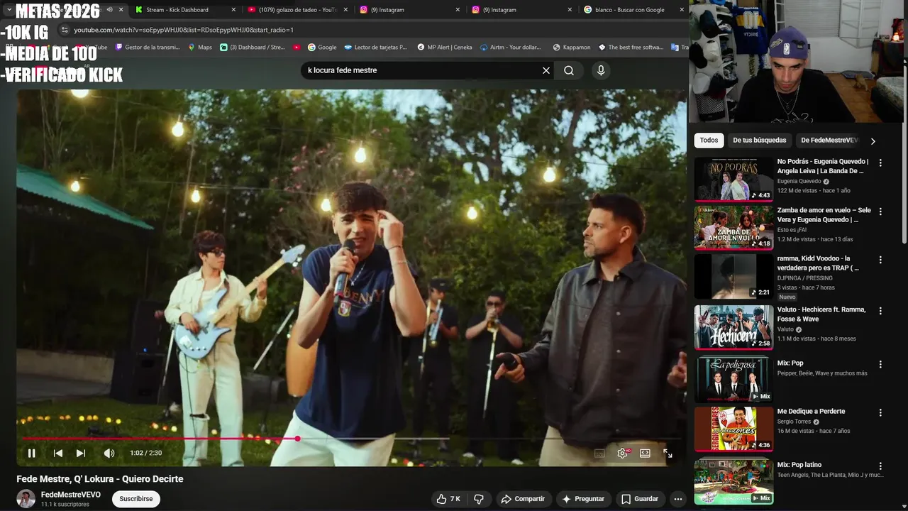Clear the YouTube search box
The image size is (908, 511).
pos(546,70)
